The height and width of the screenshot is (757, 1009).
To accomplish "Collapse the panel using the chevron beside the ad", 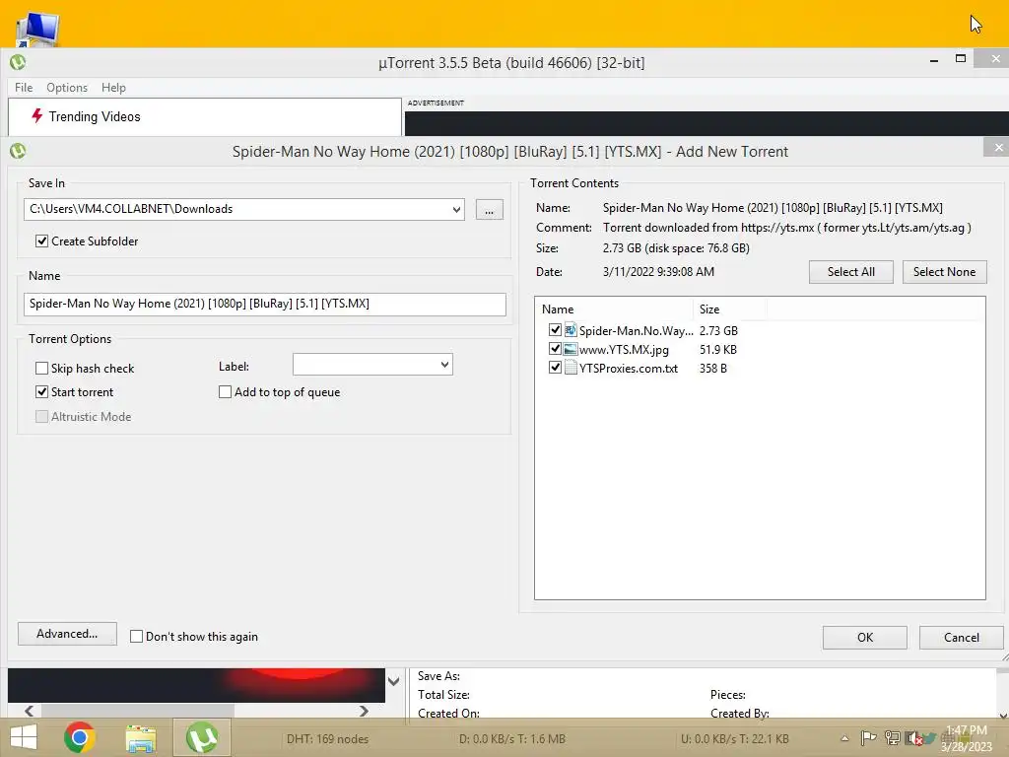I will (x=394, y=681).
